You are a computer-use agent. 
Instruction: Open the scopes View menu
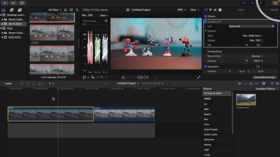(x=104, y=16)
